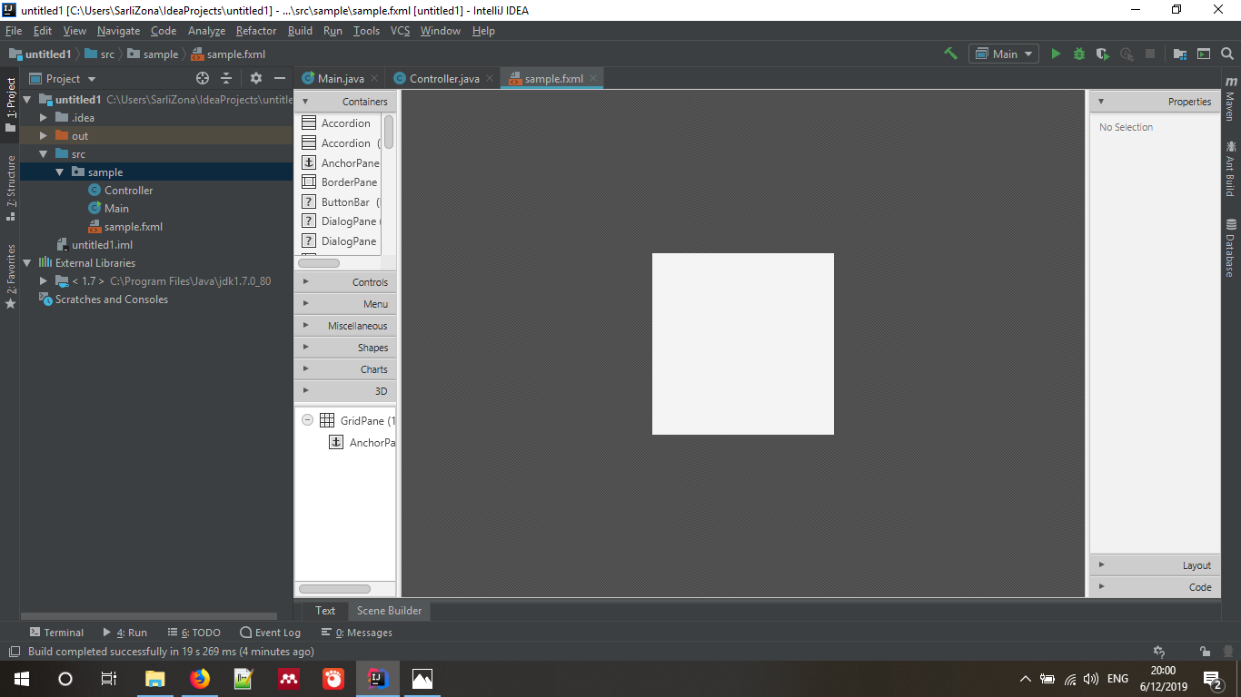Collapse the src folder in Project tree
The image size is (1241, 697).
pos(43,153)
